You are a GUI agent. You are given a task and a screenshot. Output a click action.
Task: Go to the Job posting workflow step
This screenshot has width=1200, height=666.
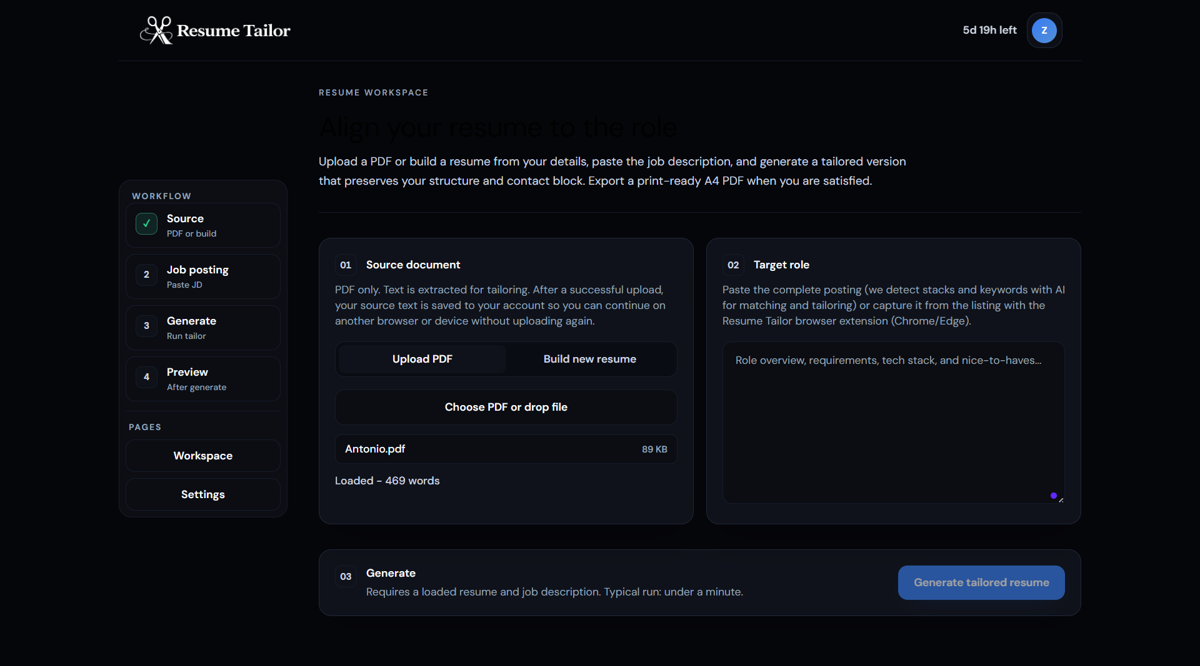pyautogui.click(x=203, y=277)
